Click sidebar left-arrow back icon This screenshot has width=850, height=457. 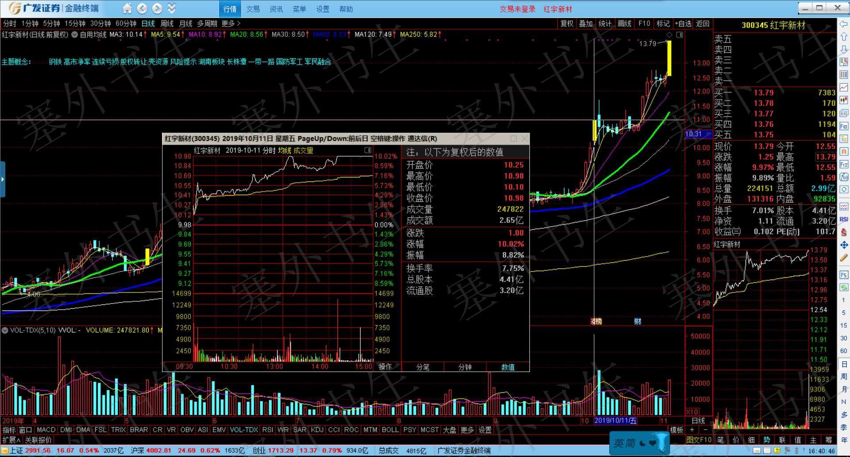pyautogui.click(x=844, y=24)
